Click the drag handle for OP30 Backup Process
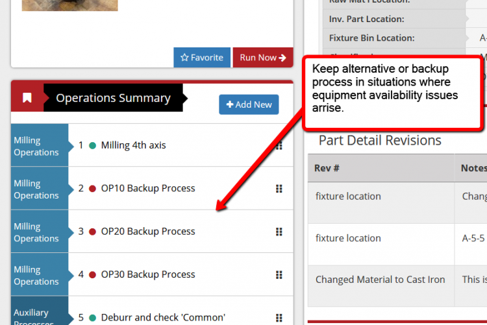The image size is (487, 325). [x=279, y=275]
